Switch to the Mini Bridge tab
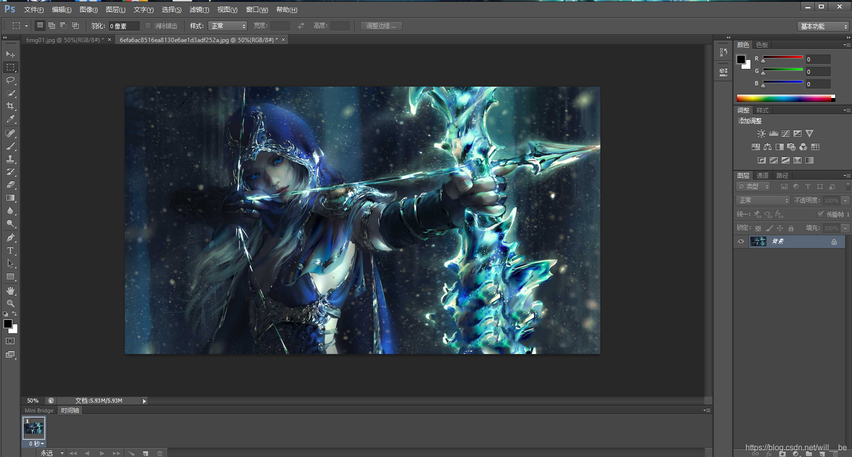The width and height of the screenshot is (852, 457). click(x=39, y=410)
